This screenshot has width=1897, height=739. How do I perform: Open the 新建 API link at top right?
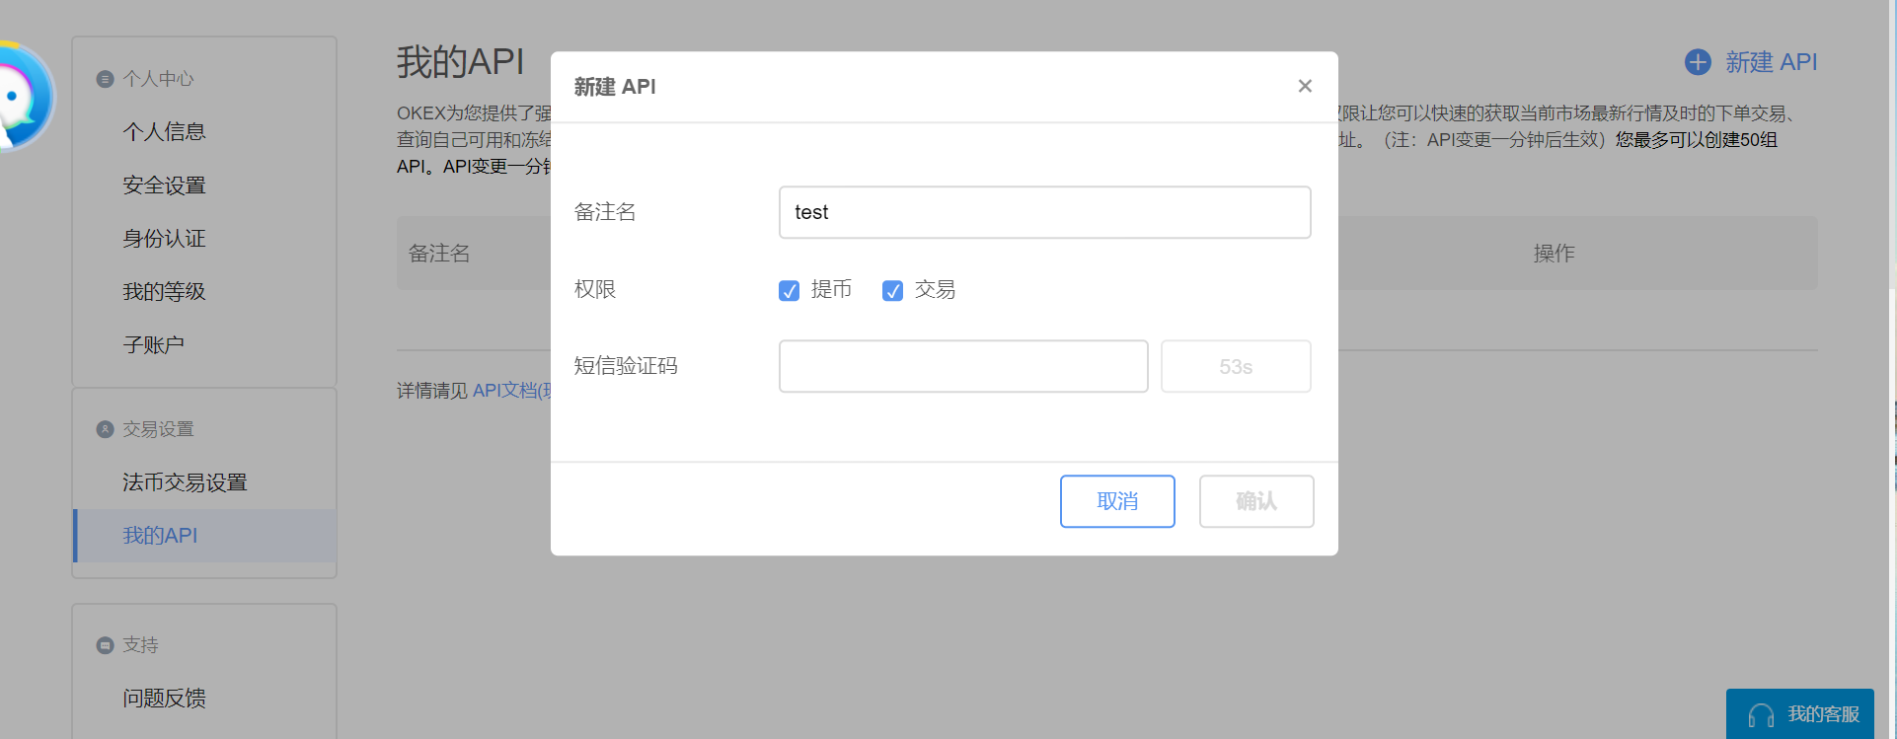click(1771, 62)
